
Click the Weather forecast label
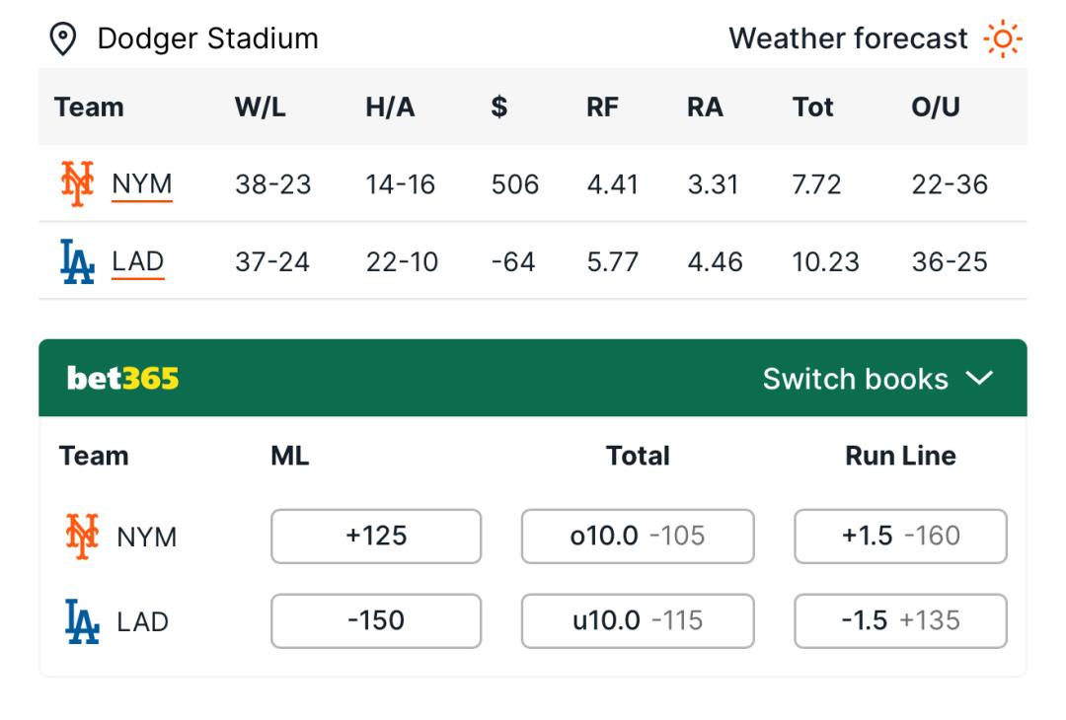click(848, 39)
